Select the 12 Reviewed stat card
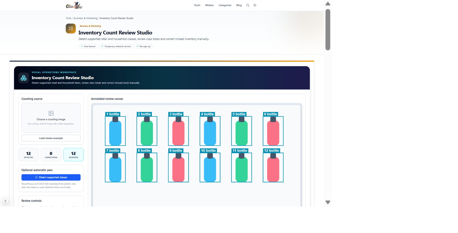The width and height of the screenshot is (458, 233). 73,155
